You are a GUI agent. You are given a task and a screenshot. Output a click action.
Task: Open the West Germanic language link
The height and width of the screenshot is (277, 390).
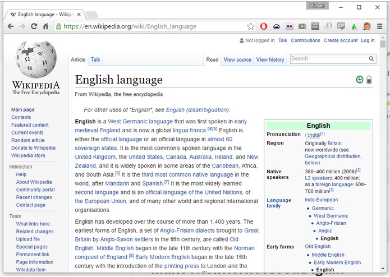140,121
